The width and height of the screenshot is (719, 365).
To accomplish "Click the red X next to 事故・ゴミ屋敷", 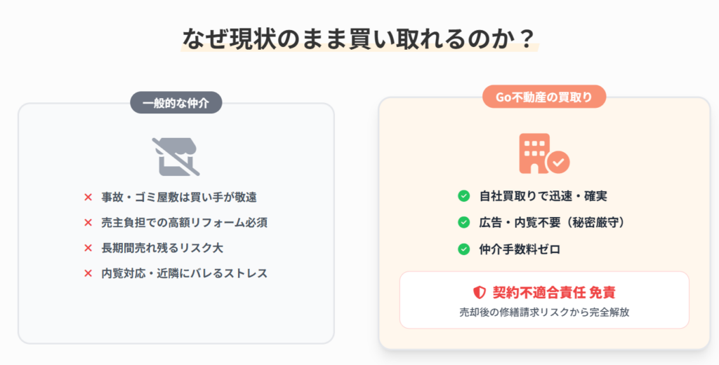I will pos(88,197).
